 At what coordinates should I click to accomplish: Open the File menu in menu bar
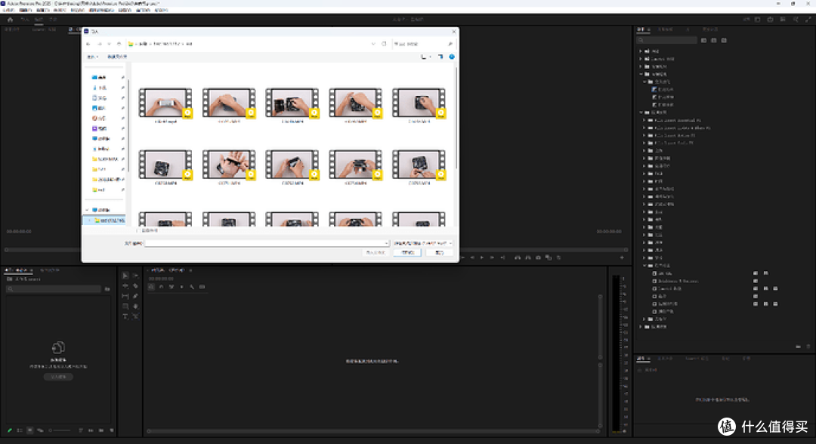[x=8, y=11]
